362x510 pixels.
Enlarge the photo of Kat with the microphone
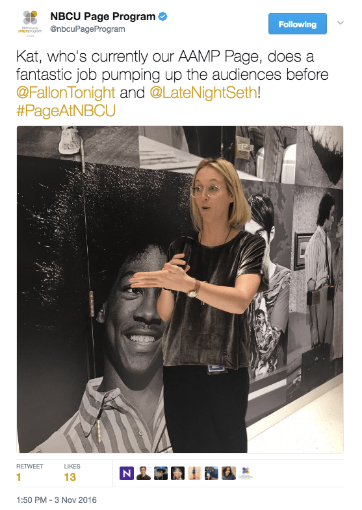[x=180, y=289]
